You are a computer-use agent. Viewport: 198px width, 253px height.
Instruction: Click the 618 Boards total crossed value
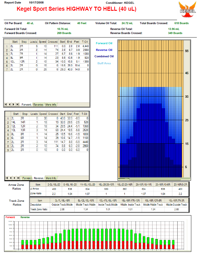181,23
